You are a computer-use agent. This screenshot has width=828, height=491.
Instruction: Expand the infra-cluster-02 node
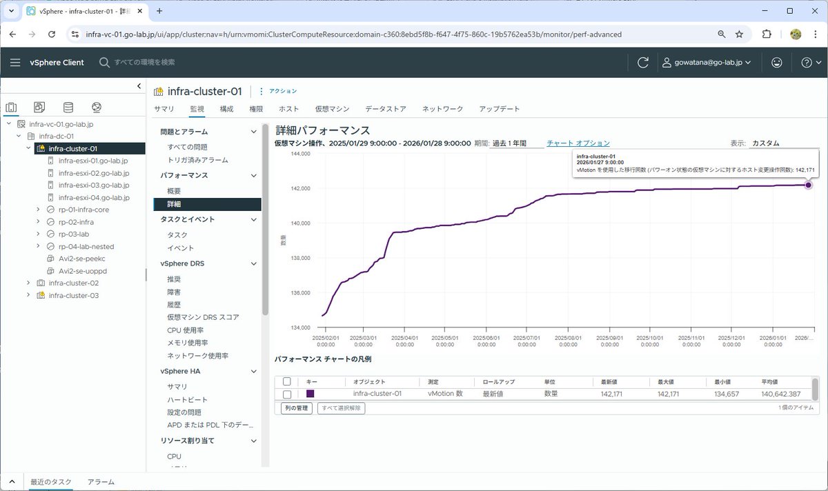click(x=28, y=283)
